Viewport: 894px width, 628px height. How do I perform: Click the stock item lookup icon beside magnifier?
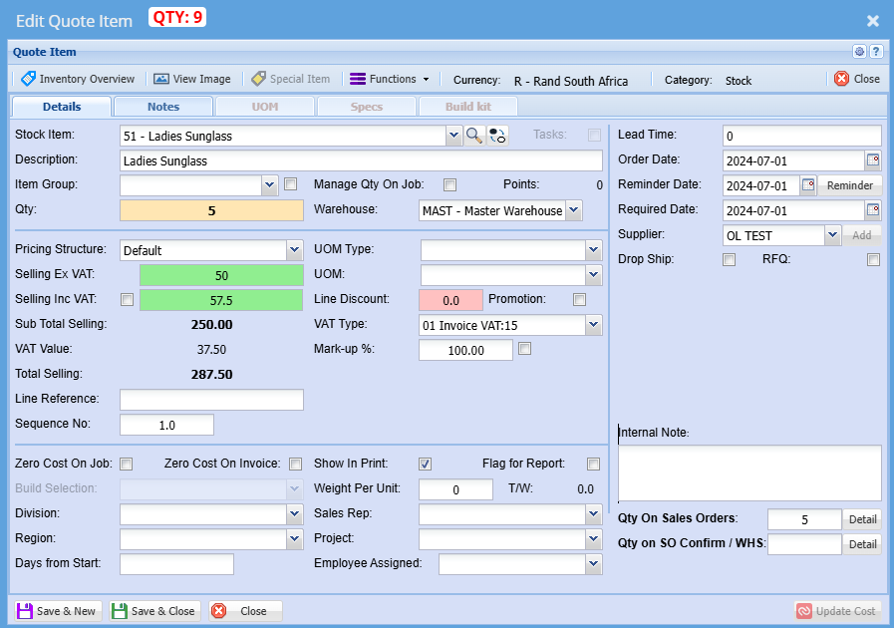click(497, 136)
